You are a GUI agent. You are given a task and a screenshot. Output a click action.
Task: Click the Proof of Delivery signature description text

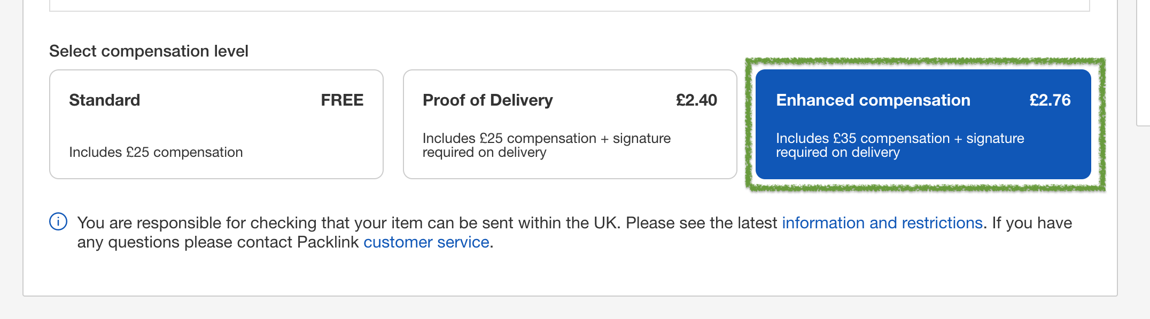[x=547, y=145]
